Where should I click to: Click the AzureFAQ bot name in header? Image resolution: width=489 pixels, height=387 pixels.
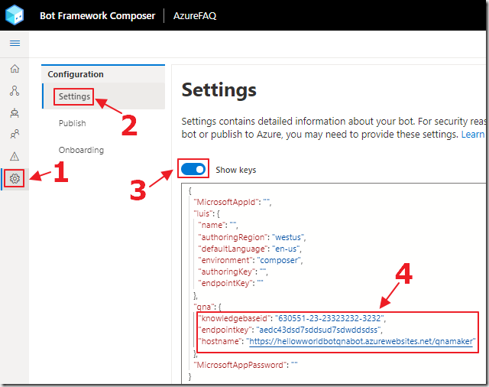coord(195,15)
